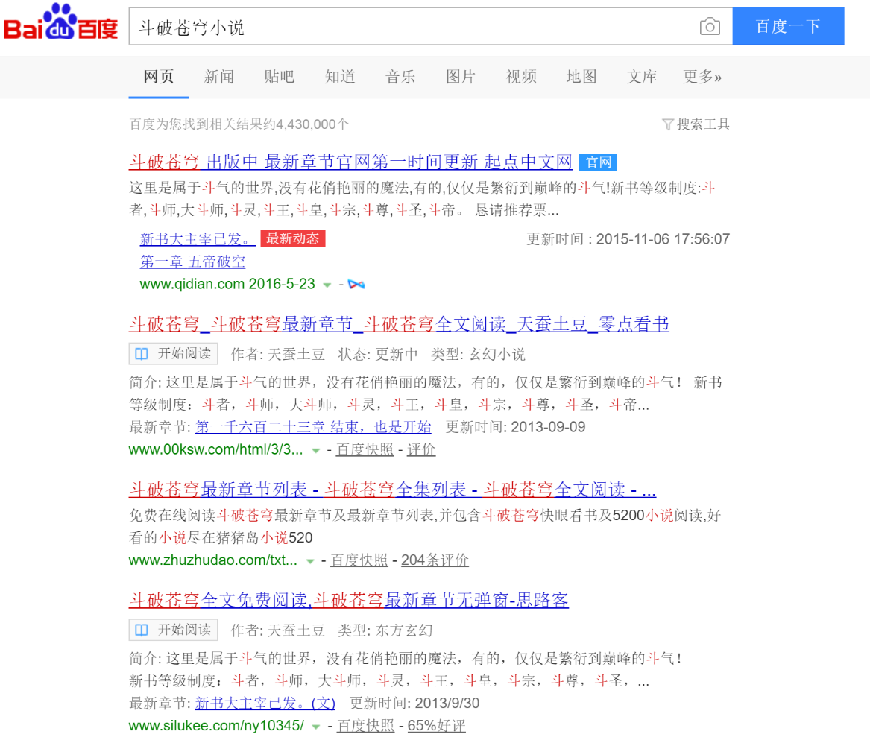The image size is (870, 743).
Task: Open chapter 第一千六百二十三章 结束,也是开始
Action: [x=313, y=427]
